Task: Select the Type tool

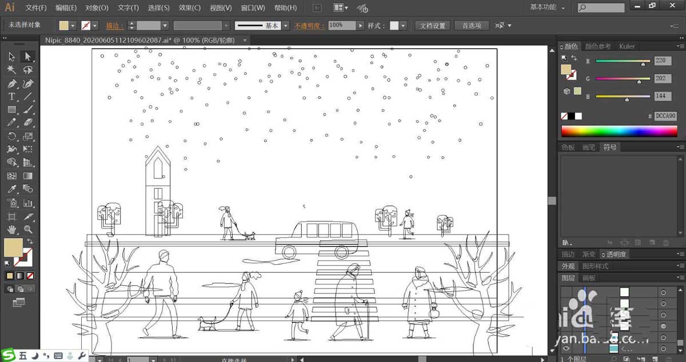Action: click(11, 97)
